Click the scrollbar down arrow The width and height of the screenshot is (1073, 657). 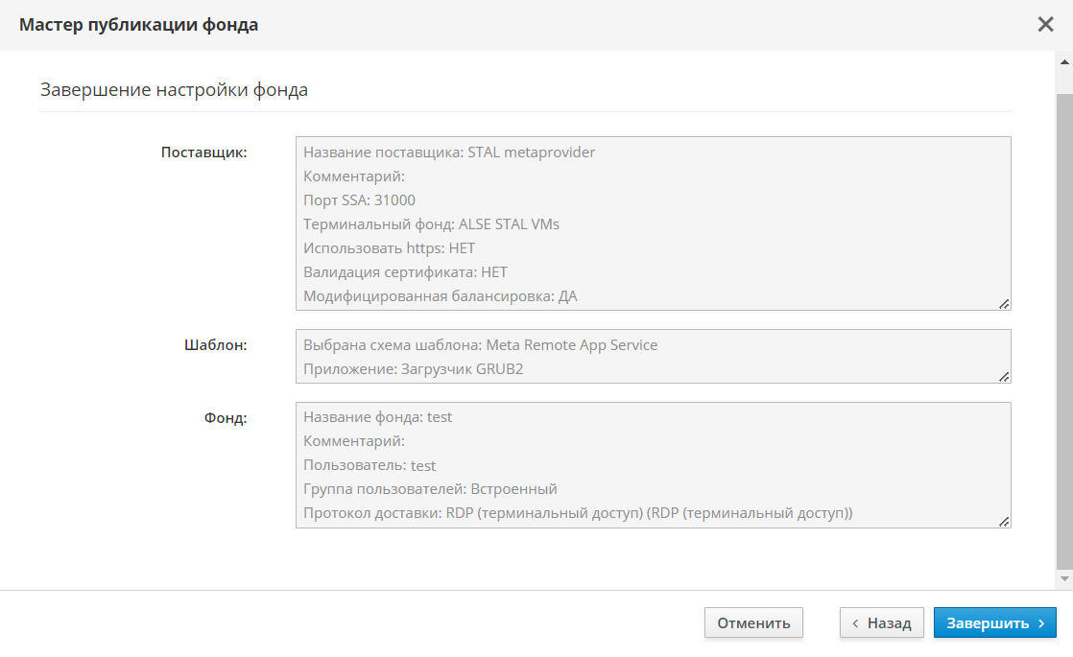pos(1063,579)
